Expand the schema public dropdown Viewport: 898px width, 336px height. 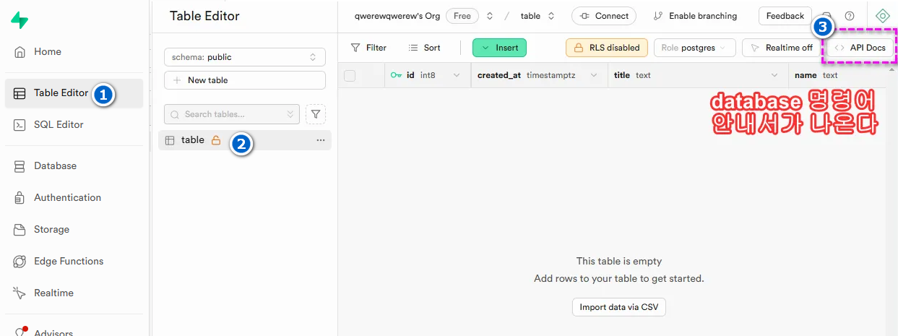coord(244,57)
